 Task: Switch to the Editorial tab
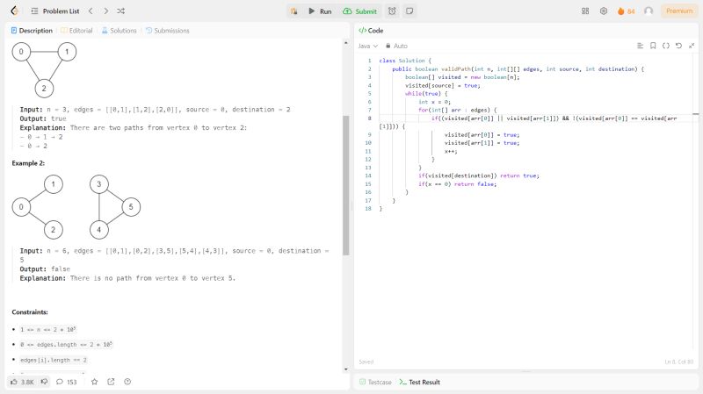pyautogui.click(x=76, y=30)
